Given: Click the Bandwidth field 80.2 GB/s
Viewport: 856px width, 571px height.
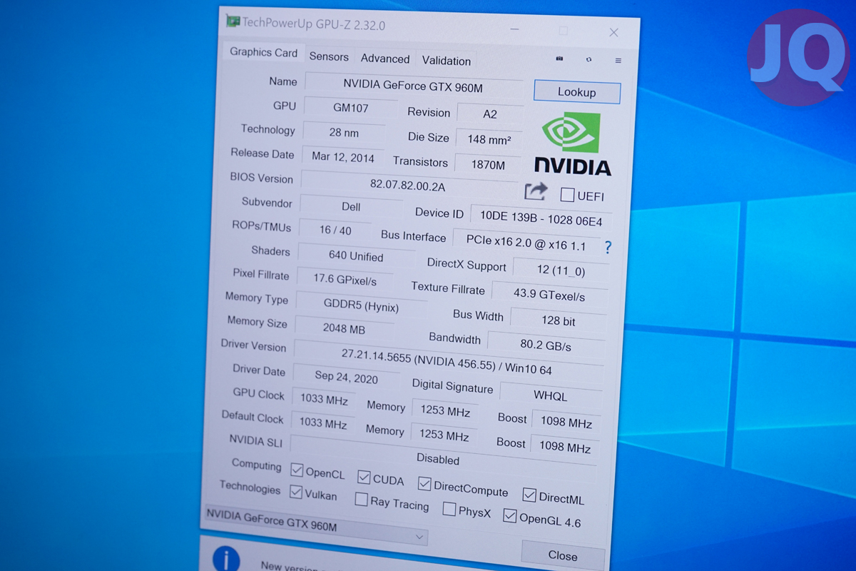Looking at the screenshot, I should point(546,345).
